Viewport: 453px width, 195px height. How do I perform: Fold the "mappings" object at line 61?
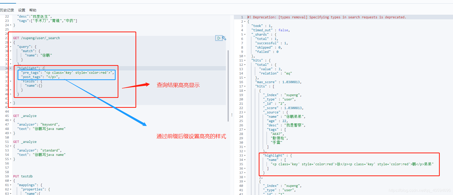[10, 185]
